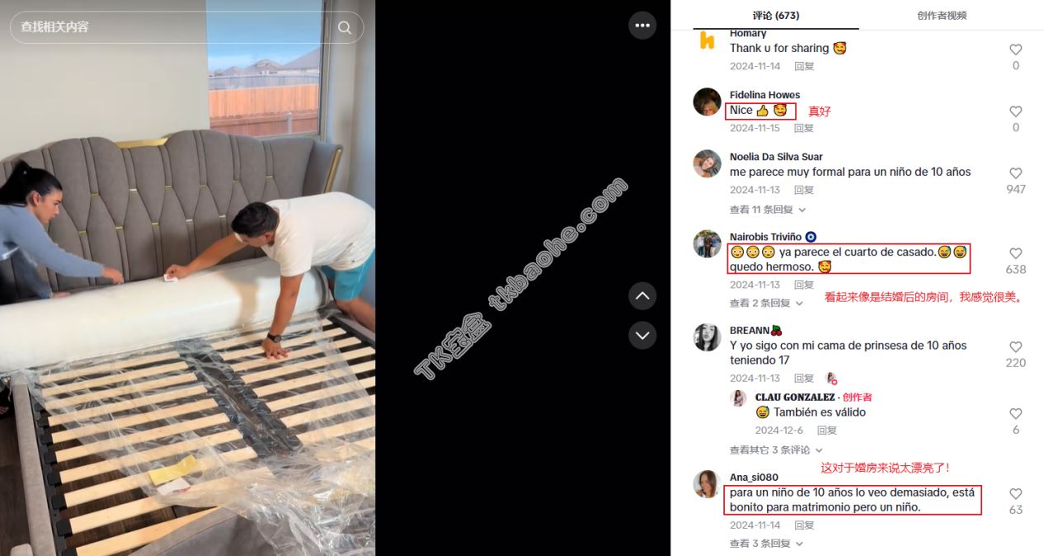Like BREANN's comment with heart icon
Screen dimensions: 1044x556
[1016, 346]
